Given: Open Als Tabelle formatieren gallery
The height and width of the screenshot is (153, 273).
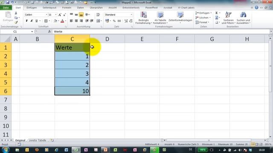Looking at the screenshot, I should [160, 18].
